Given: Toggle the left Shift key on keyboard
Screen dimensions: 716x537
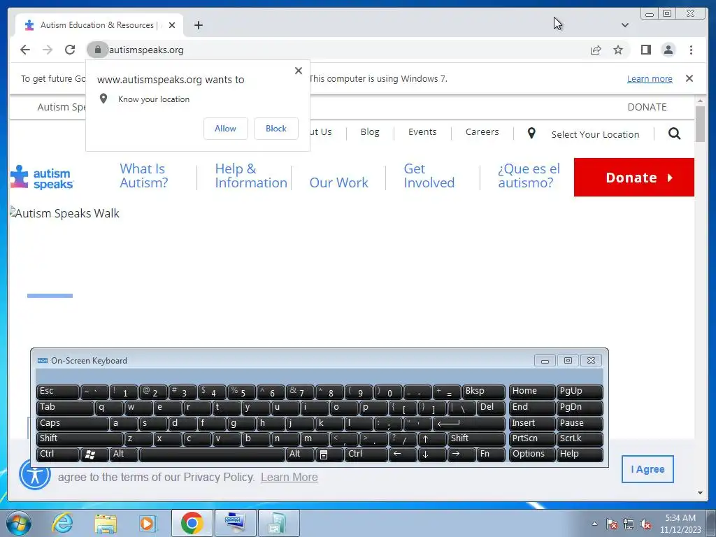Looking at the screenshot, I should [x=80, y=439].
